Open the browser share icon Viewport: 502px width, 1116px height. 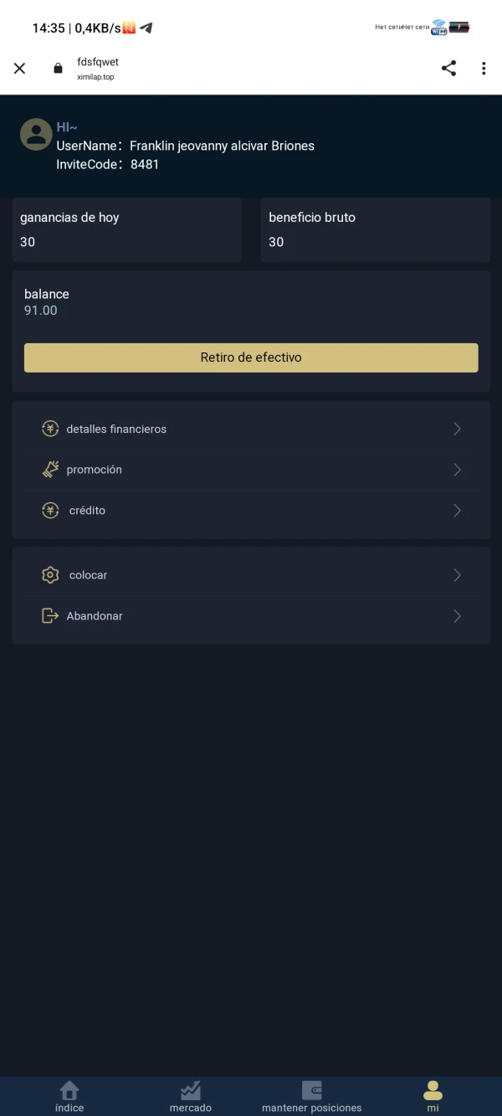tap(449, 69)
